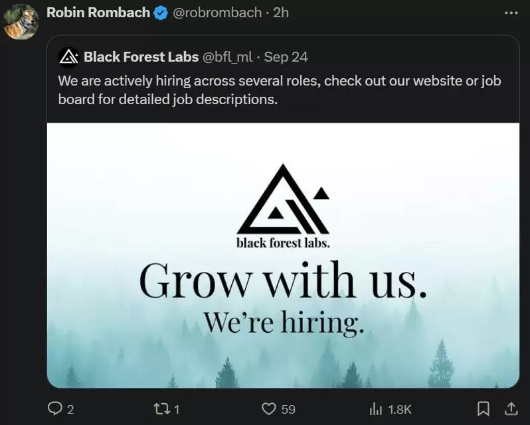530x425 pixels.
Task: Open the @robrombach handle link
Action: (217, 13)
